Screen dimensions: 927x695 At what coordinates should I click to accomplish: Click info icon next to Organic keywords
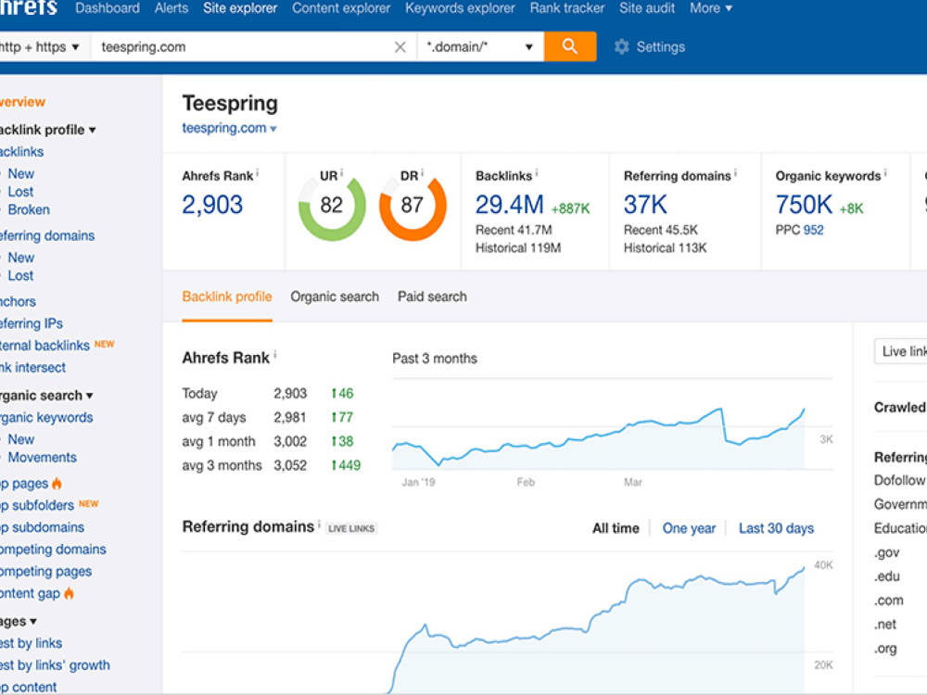[x=885, y=173]
